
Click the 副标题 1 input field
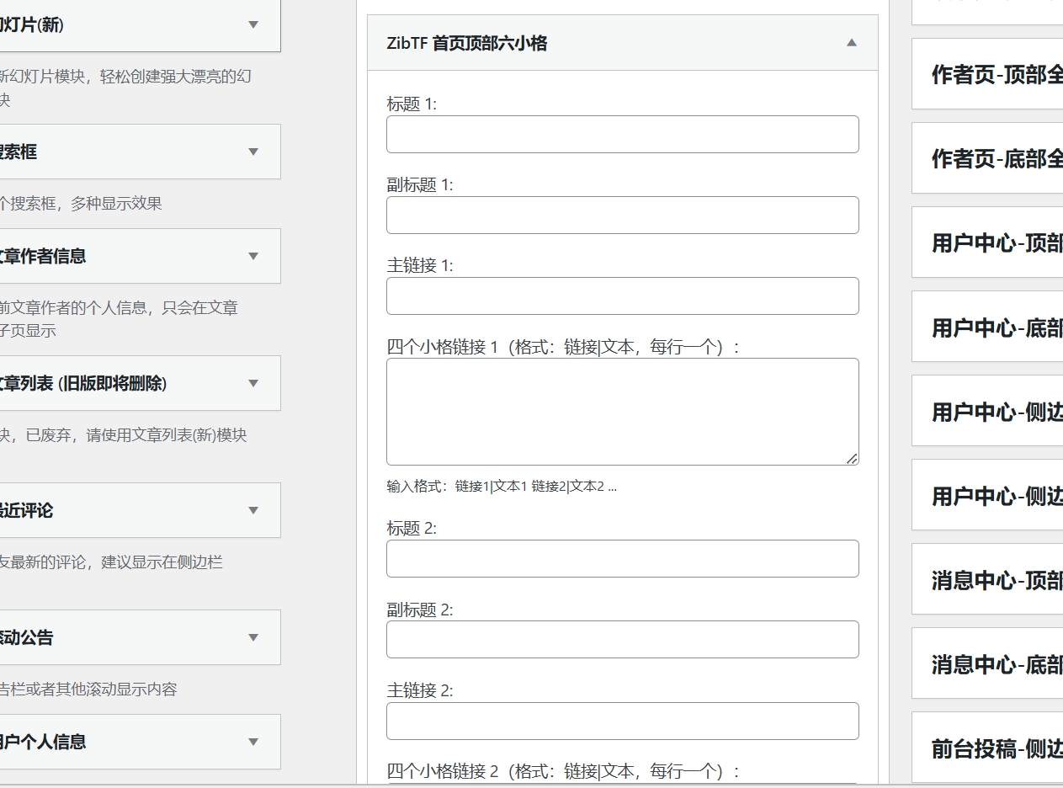(x=622, y=215)
